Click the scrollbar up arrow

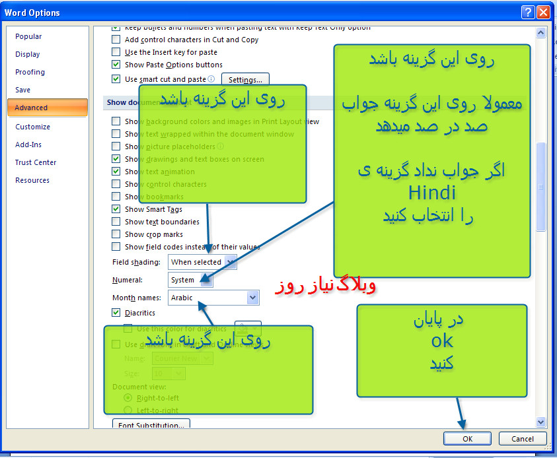[x=540, y=32]
